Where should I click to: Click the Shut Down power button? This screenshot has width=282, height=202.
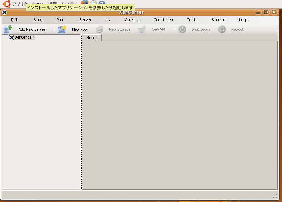(x=194, y=29)
